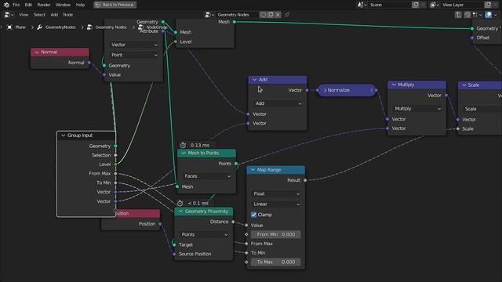Open the snapping options icon
Viewport: 502px width, 282px height.
click(477, 15)
